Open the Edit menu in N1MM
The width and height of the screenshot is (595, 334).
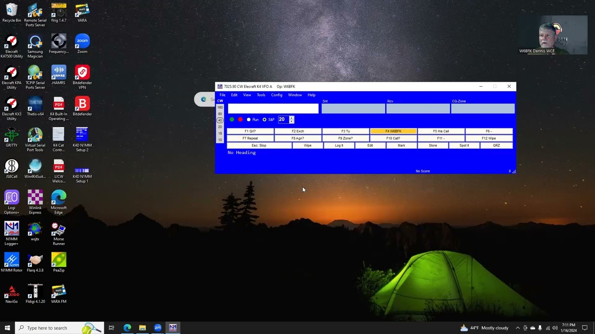(234, 95)
